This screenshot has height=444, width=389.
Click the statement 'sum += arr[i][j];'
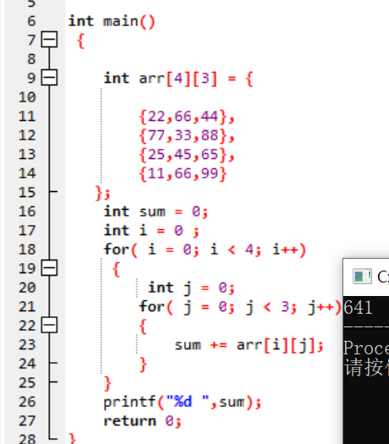(x=249, y=345)
